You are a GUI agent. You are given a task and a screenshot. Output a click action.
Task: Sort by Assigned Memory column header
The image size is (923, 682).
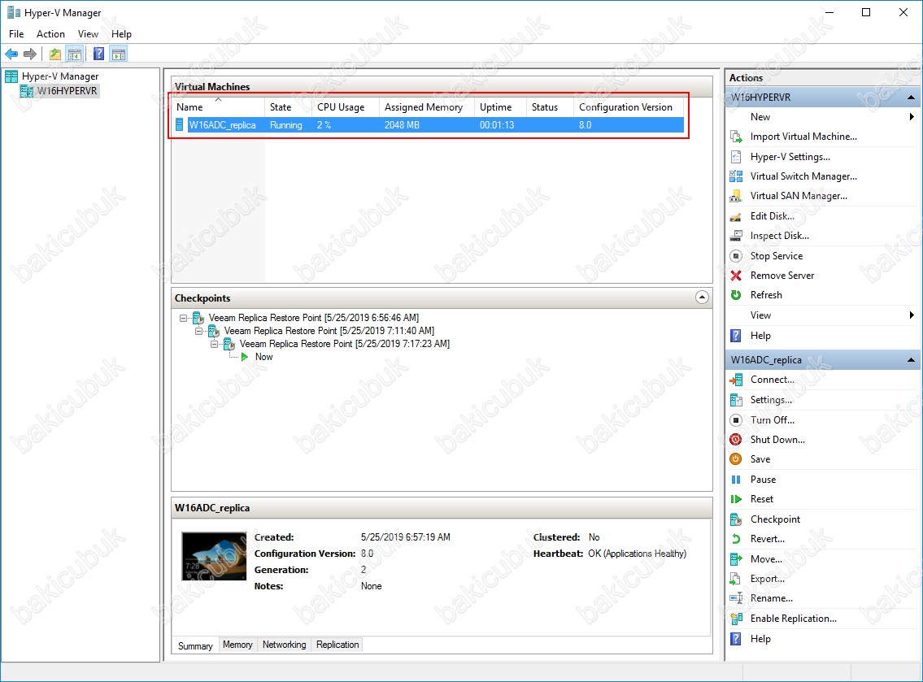427,107
